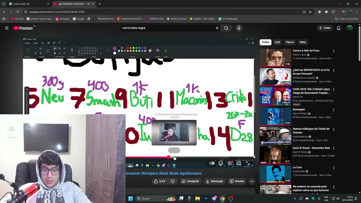Select the Cori filter chip

(278, 42)
